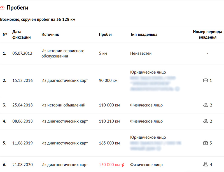224x172 pixels.
Task: Click the briefcase icon for ownership period 1
Action: (x=205, y=81)
